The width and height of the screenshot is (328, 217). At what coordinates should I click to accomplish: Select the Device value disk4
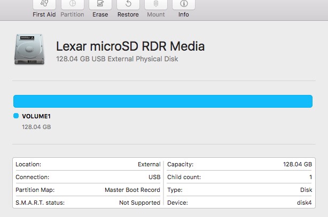[304, 203]
